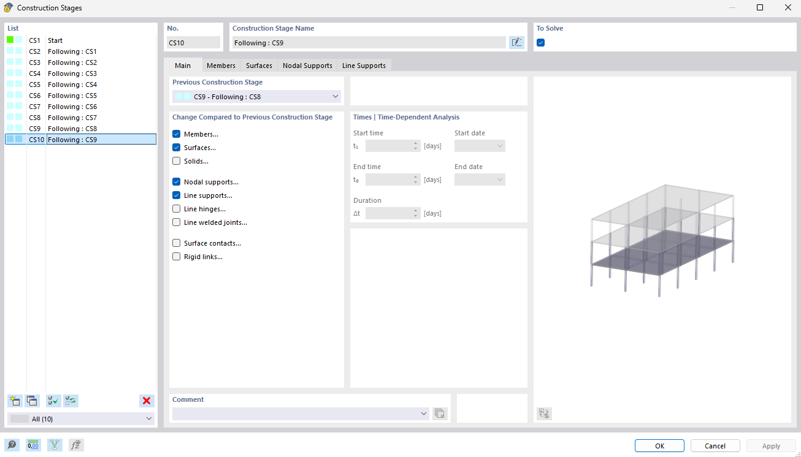
Task: Click the Apply button
Action: [770, 445]
